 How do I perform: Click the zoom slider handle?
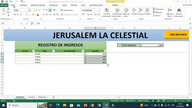175,101
